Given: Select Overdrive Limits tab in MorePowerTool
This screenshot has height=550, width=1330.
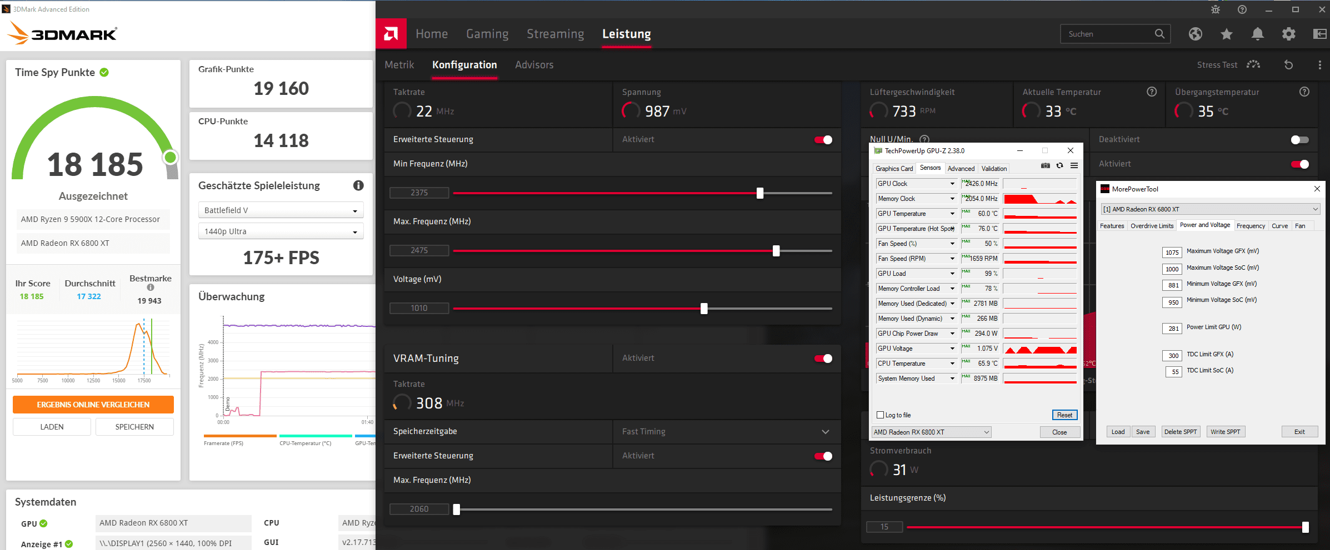Looking at the screenshot, I should (1152, 226).
